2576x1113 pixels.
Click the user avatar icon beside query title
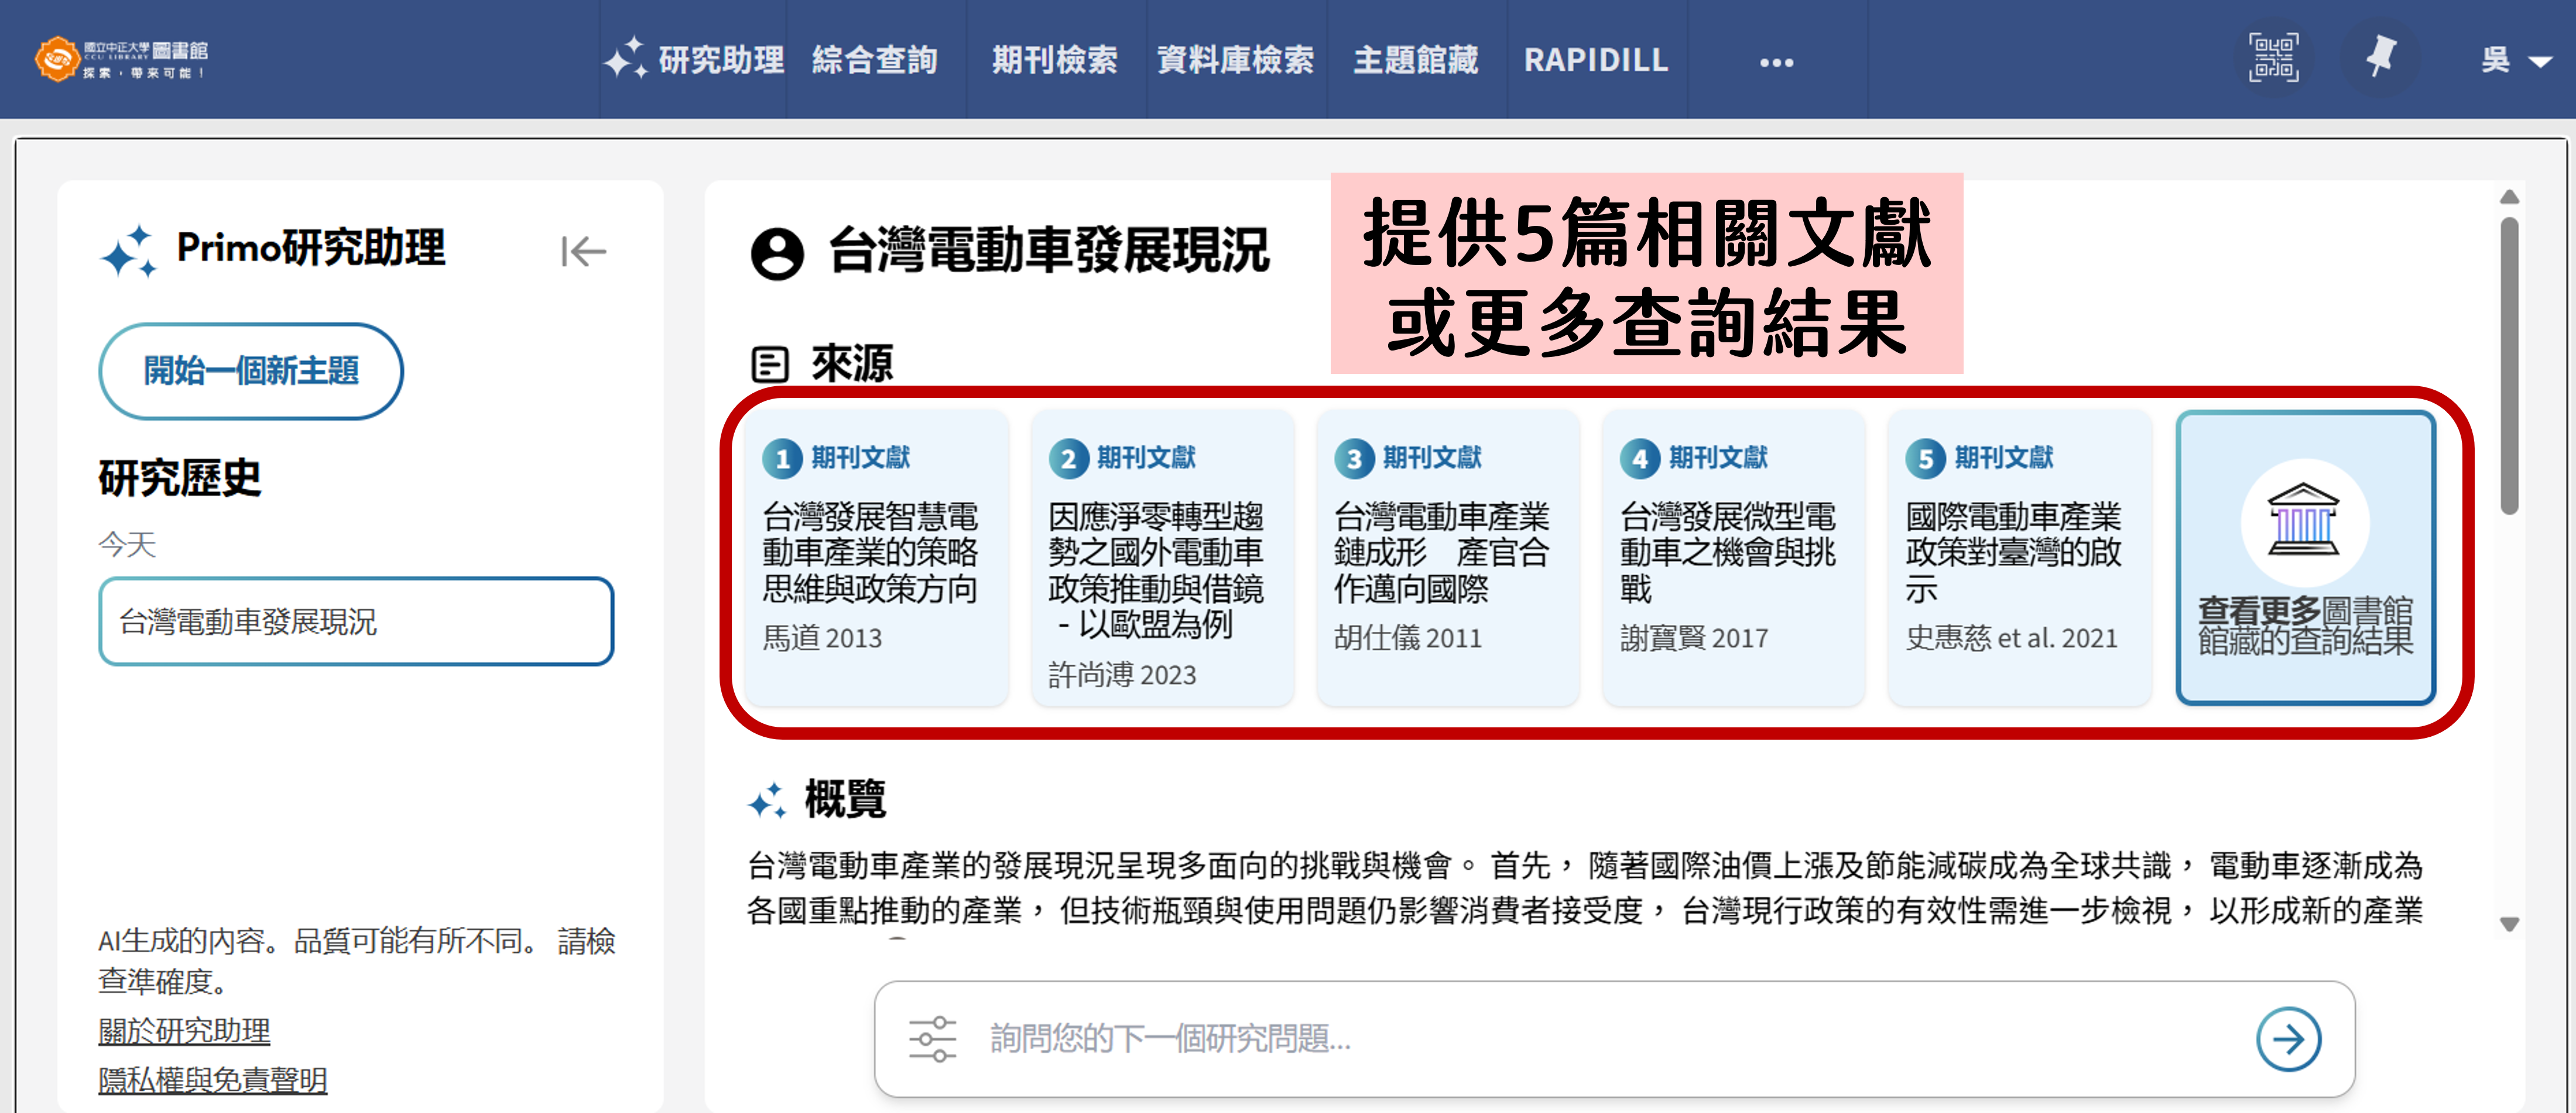tap(777, 253)
